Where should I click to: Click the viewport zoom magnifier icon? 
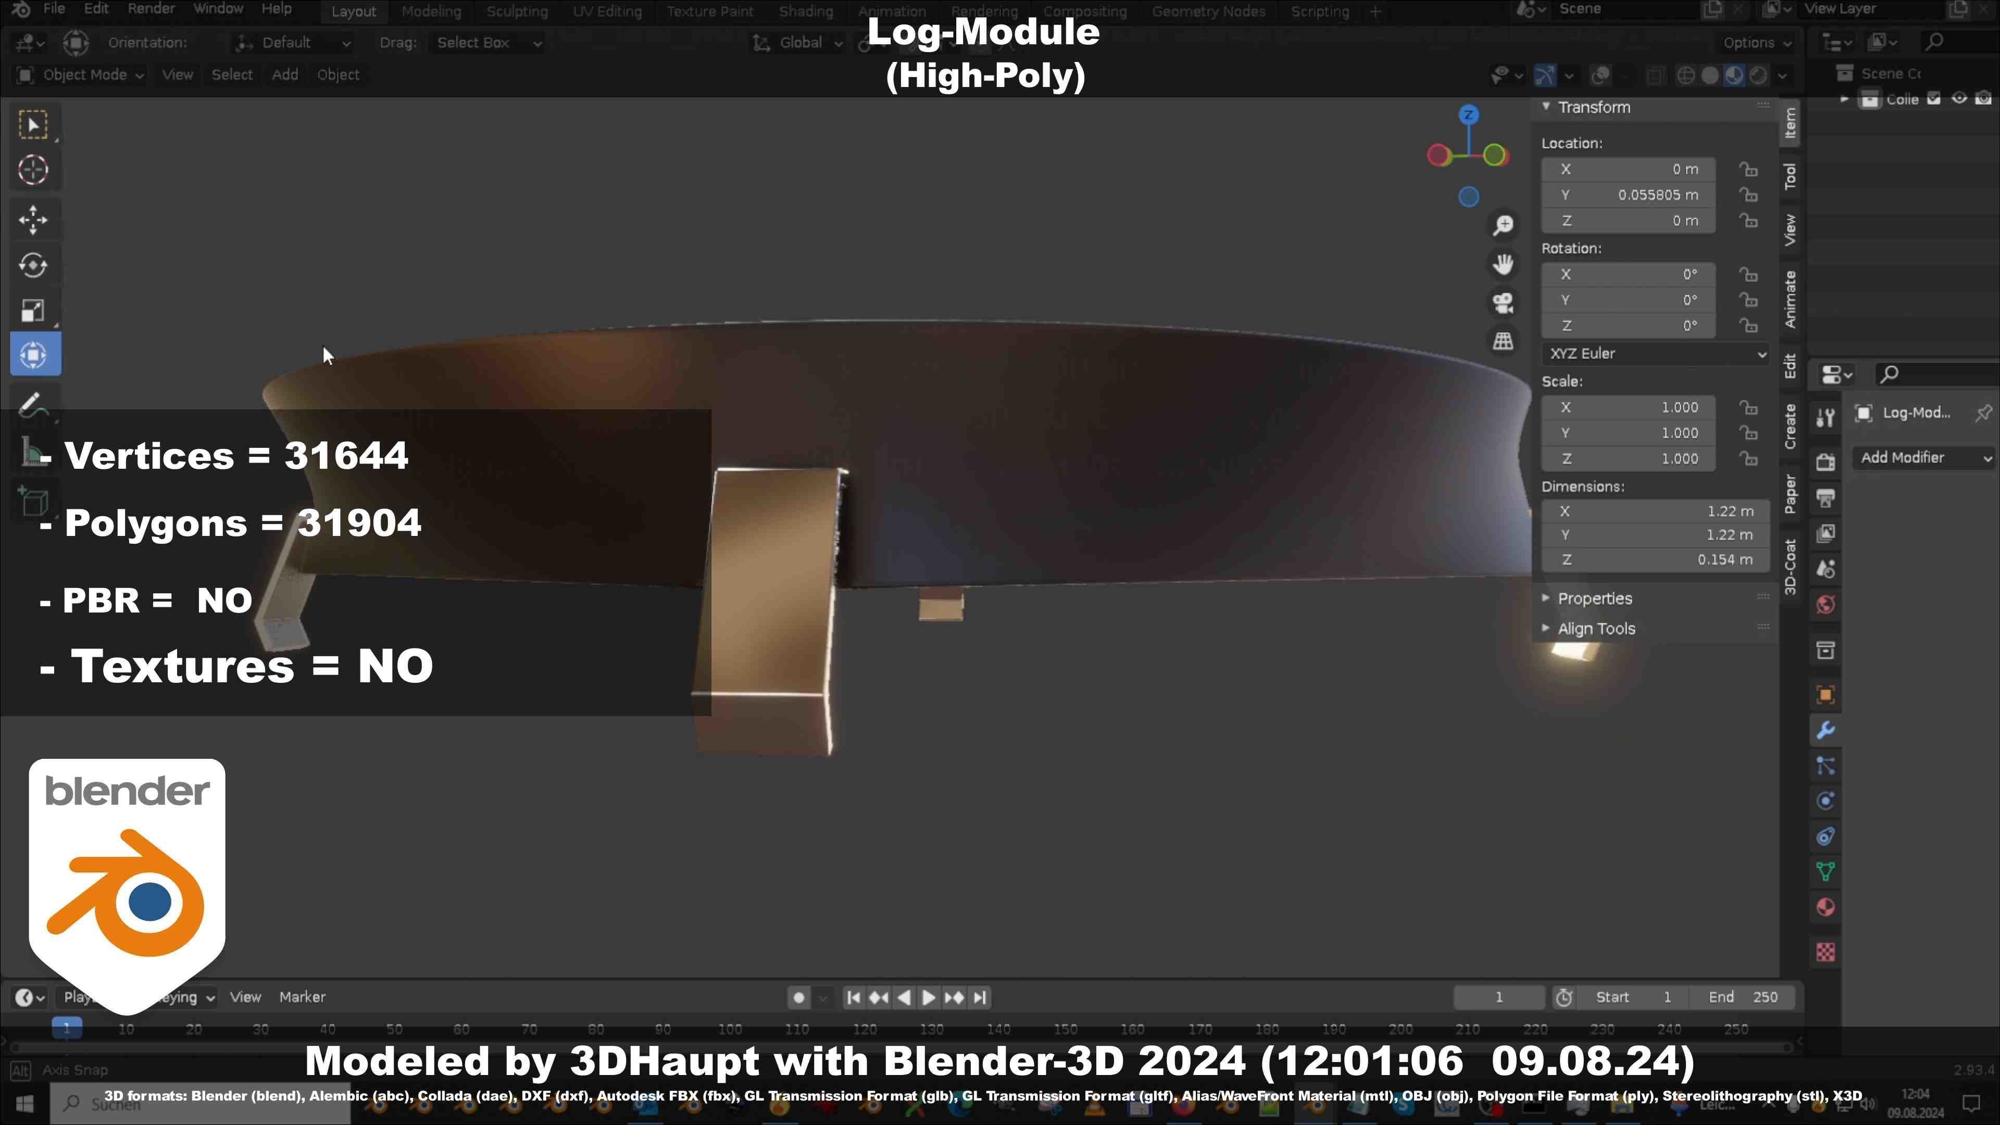1503,225
